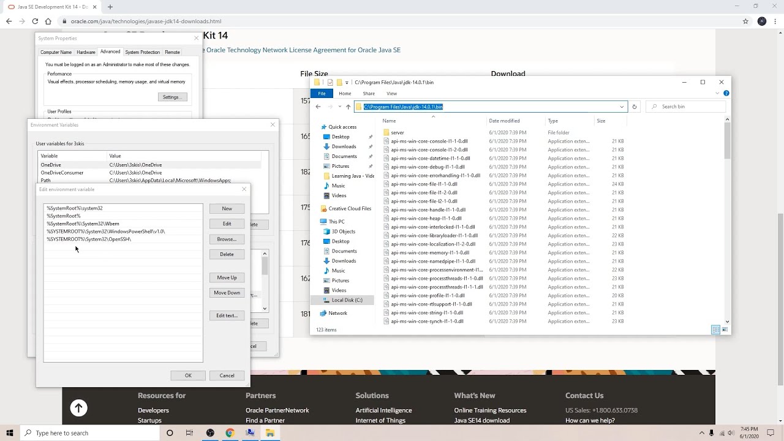The height and width of the screenshot is (441, 784).
Task: Switch to File Explorer on taskbar
Action: pyautogui.click(x=269, y=433)
